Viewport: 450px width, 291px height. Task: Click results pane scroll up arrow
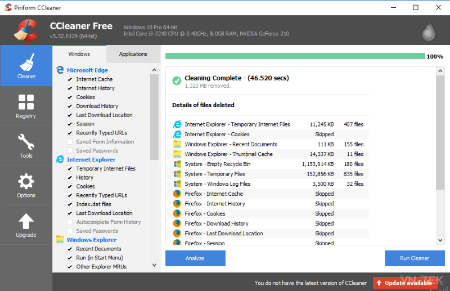pos(440,71)
